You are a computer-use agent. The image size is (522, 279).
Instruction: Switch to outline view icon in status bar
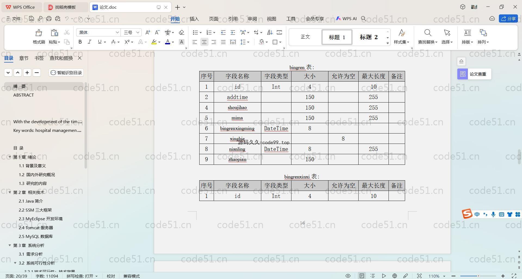click(x=372, y=276)
